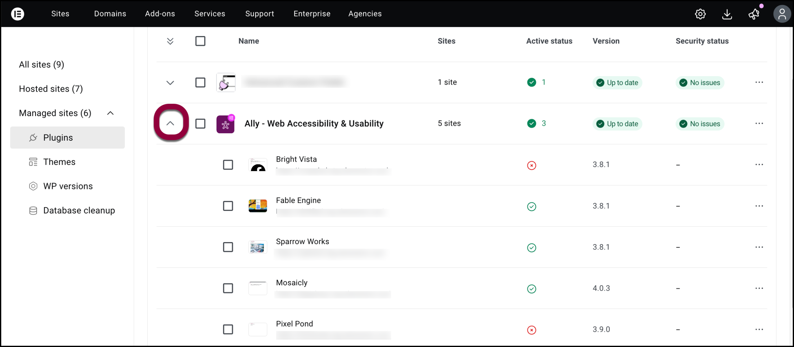Expand the first plugin row chevron
794x347 pixels.
(170, 83)
